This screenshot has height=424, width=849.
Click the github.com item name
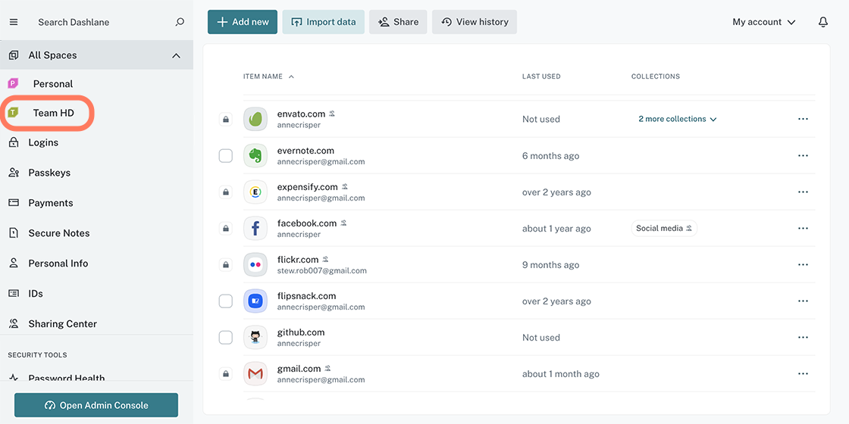(300, 332)
